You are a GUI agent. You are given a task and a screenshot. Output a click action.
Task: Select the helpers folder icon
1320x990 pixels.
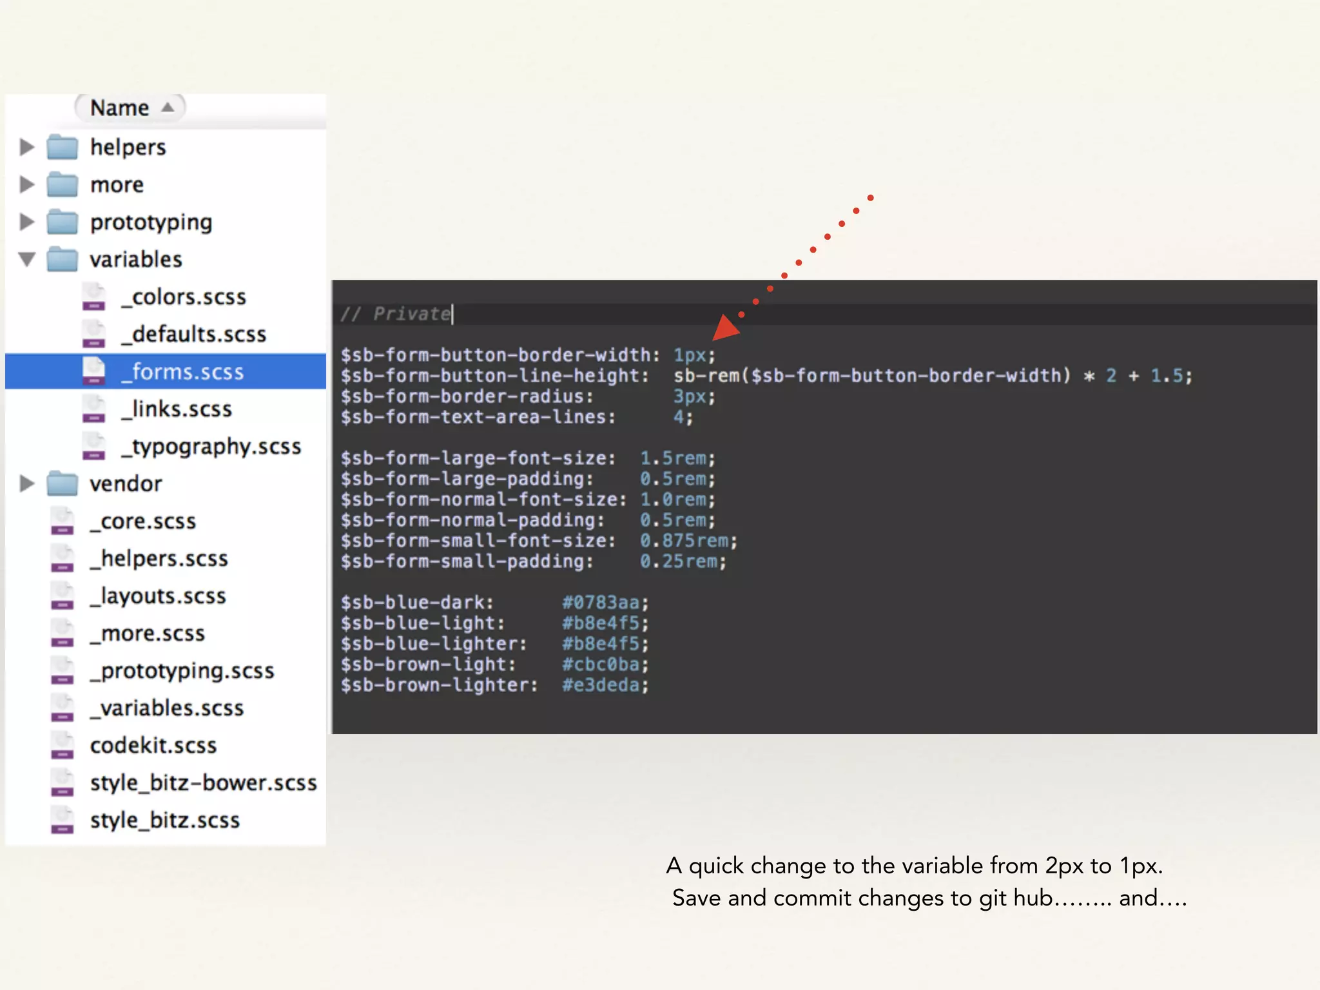(x=63, y=147)
